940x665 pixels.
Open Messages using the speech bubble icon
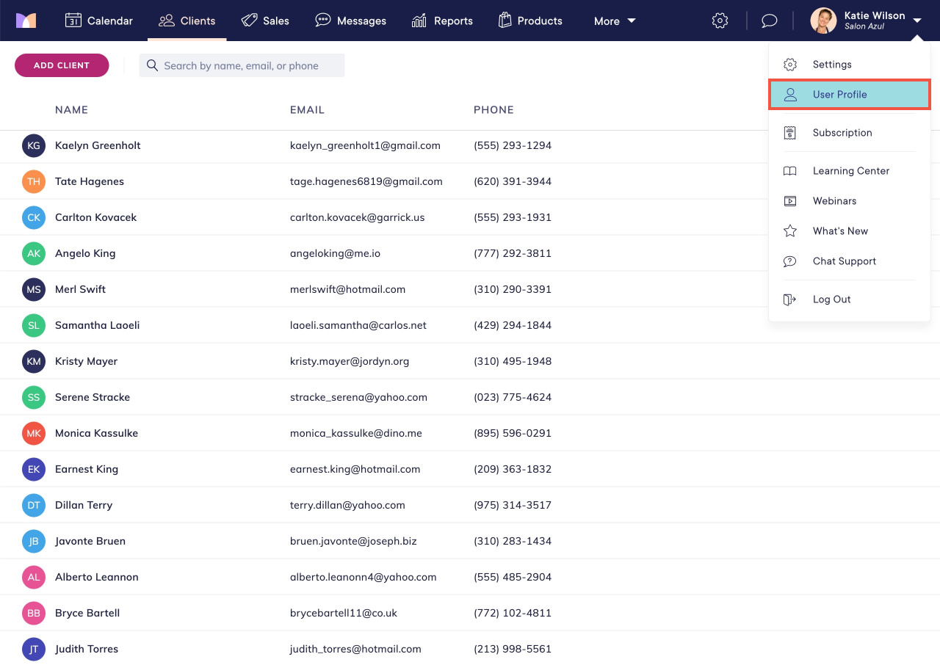[322, 21]
